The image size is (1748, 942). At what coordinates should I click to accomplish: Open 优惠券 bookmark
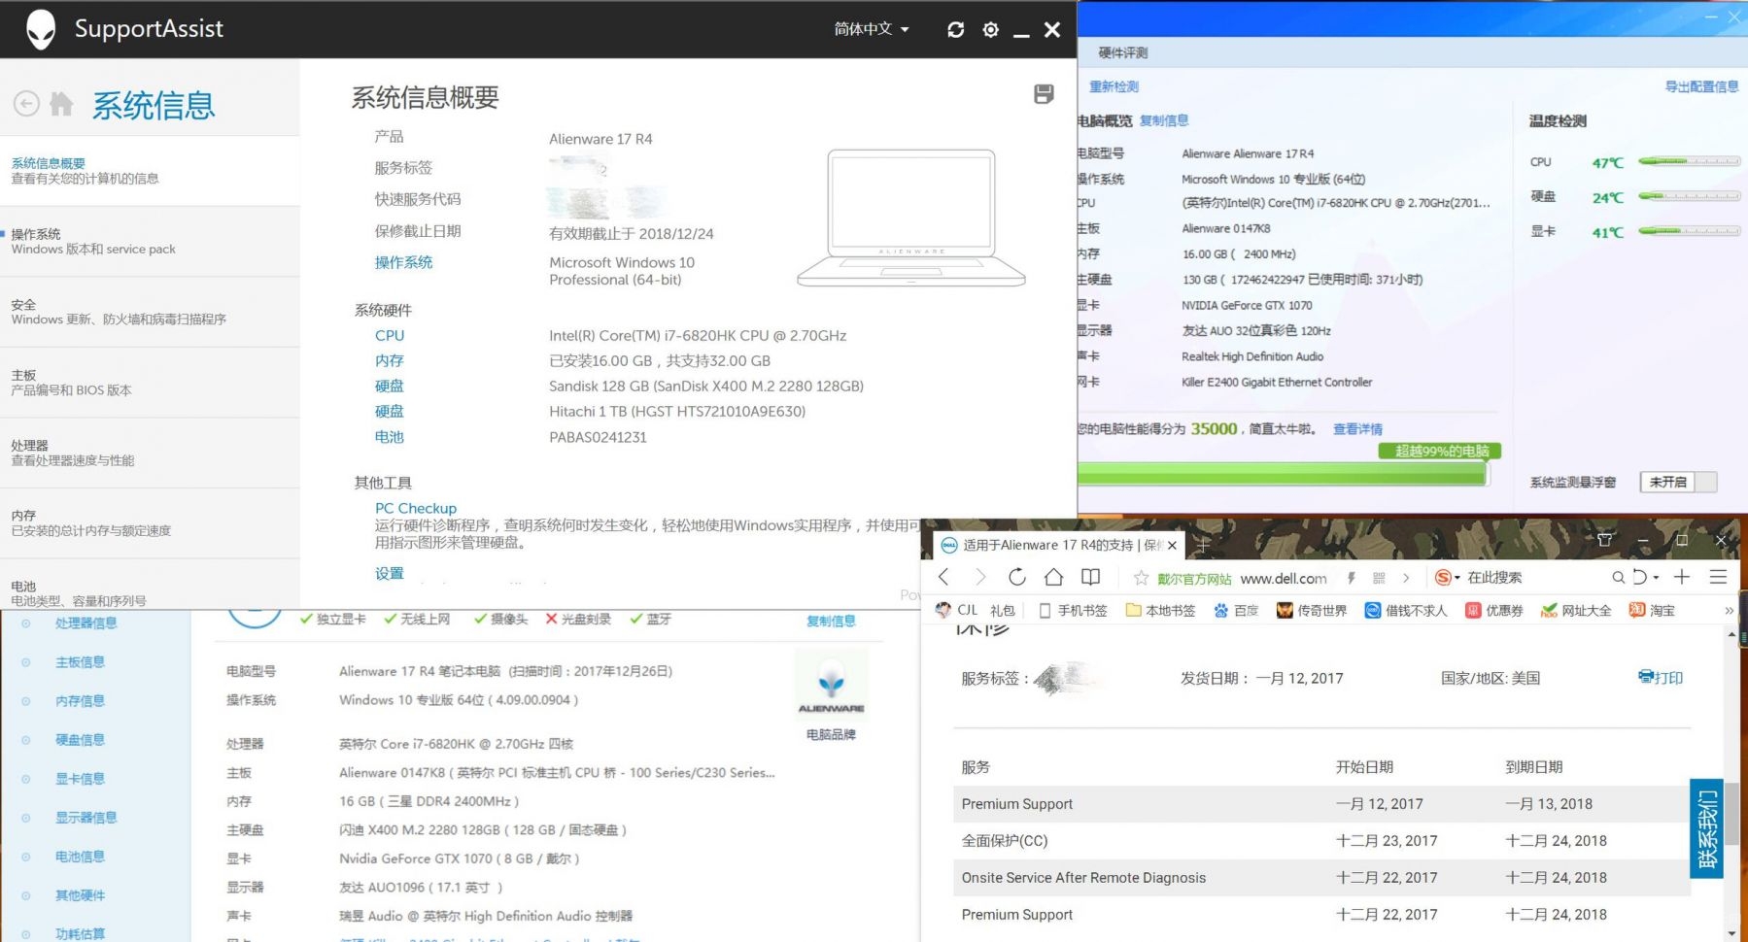(x=1494, y=610)
